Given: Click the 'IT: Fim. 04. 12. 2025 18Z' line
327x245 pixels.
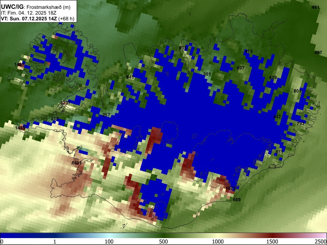Looking at the screenshot, I should (x=28, y=13).
